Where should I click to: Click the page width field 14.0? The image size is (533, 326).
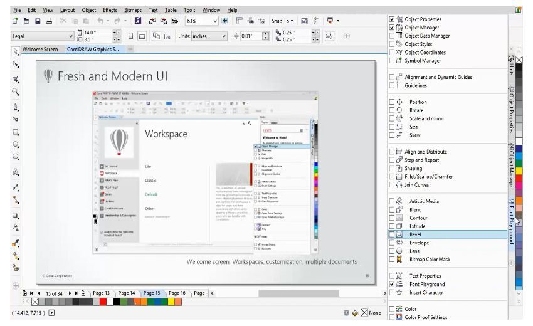98,33
